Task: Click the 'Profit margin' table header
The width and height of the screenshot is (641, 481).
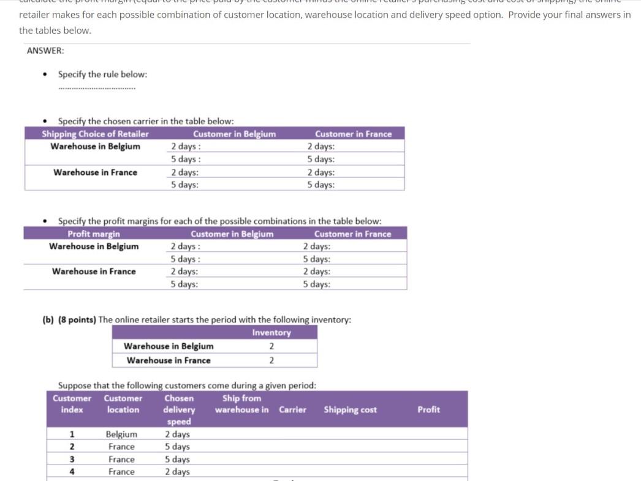Action: [x=94, y=234]
